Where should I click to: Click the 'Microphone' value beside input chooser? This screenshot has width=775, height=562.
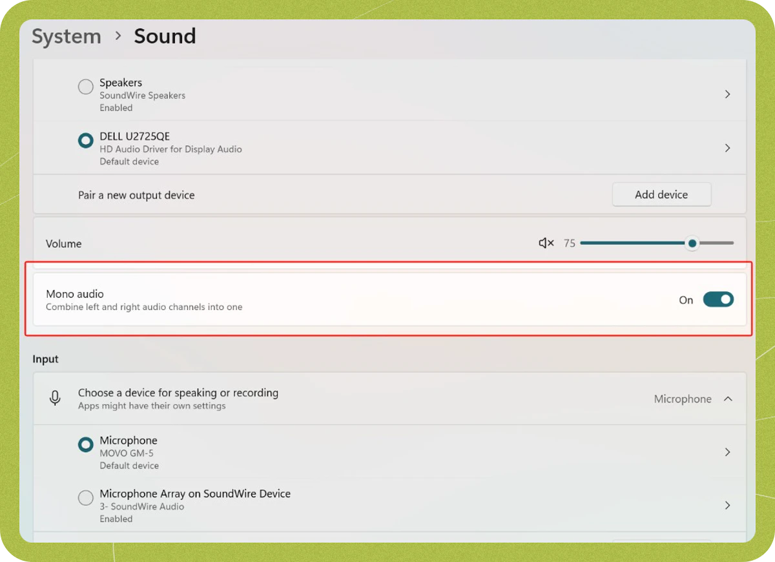coord(683,399)
